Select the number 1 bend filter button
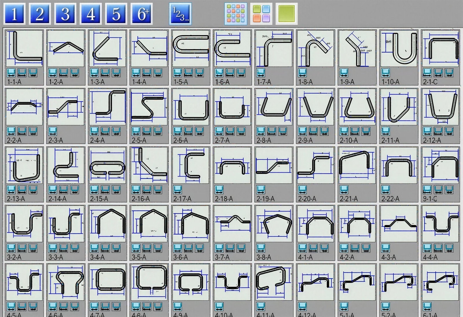The width and height of the screenshot is (463, 317). coord(14,14)
